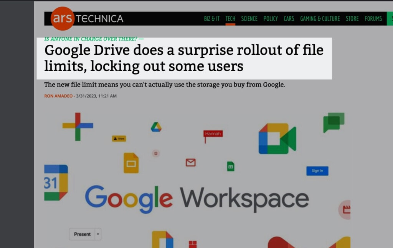The height and width of the screenshot is (248, 393).
Task: Click the green Google Sheets icon
Action: [231, 166]
